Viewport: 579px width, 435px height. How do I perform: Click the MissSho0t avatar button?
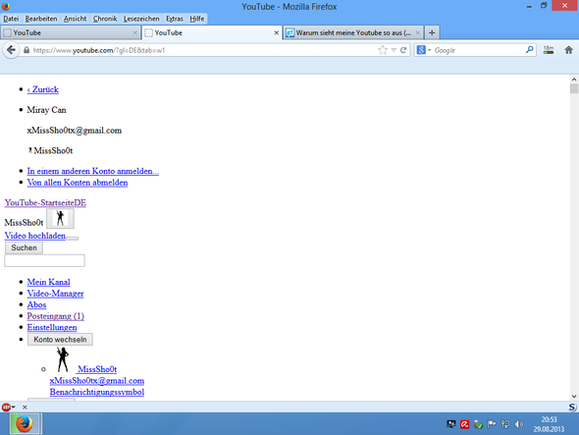pos(60,218)
